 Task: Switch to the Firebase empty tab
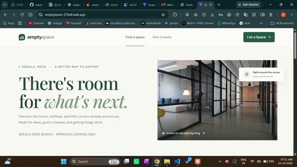(93, 5)
